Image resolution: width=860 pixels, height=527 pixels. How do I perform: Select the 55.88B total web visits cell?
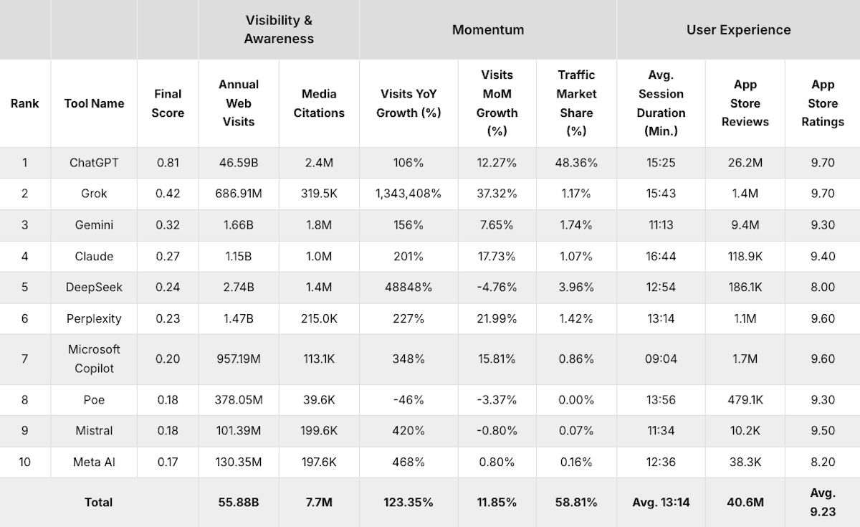click(239, 502)
